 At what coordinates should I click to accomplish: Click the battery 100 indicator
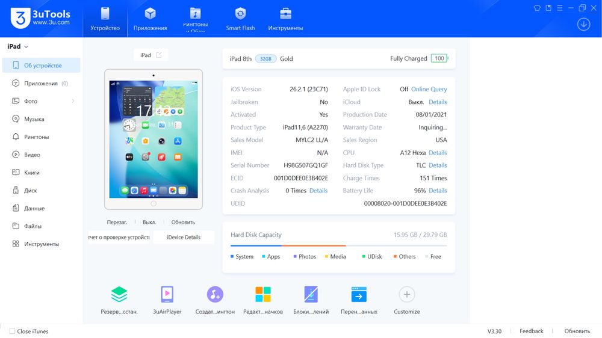click(439, 58)
